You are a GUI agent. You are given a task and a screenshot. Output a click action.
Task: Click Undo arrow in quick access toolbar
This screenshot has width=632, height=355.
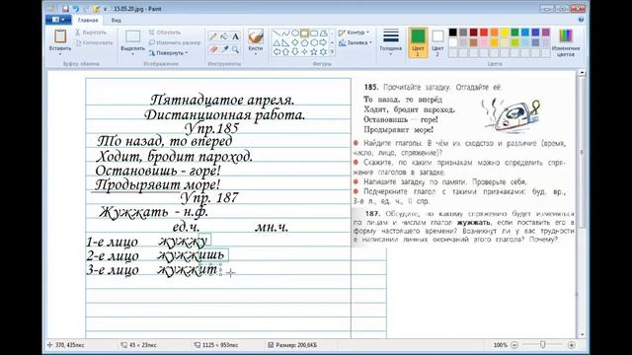(x=75, y=9)
